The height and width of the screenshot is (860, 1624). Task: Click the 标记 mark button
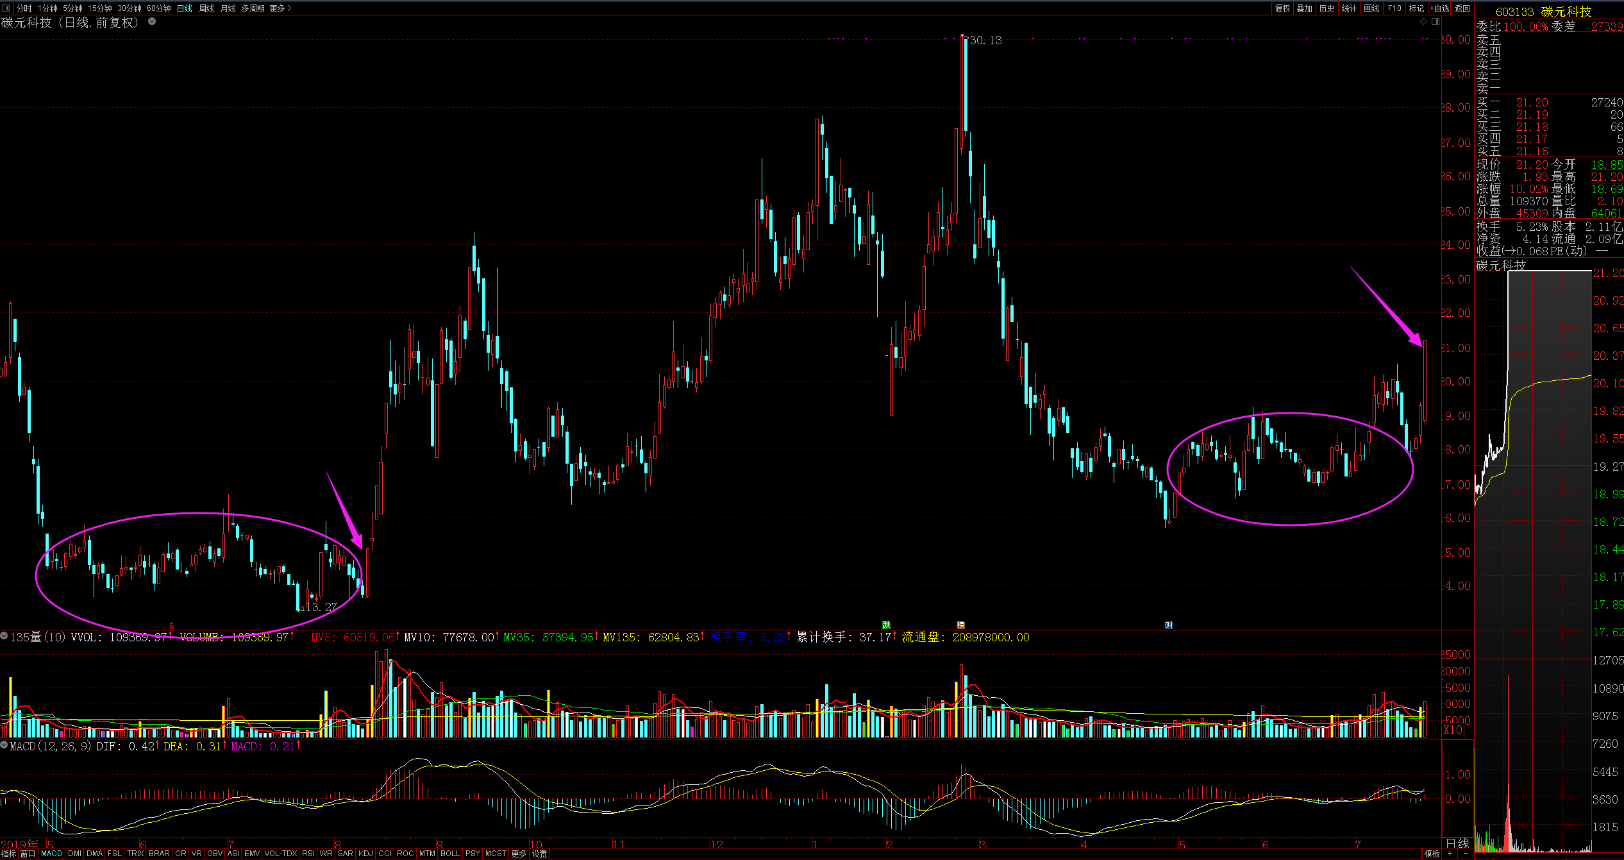1416,8
